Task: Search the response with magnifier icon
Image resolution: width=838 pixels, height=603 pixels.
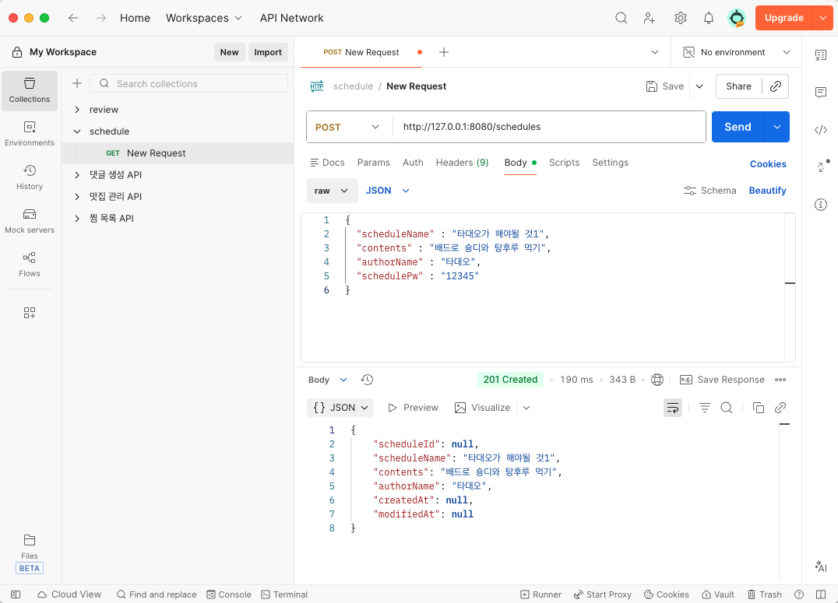Action: tap(727, 408)
